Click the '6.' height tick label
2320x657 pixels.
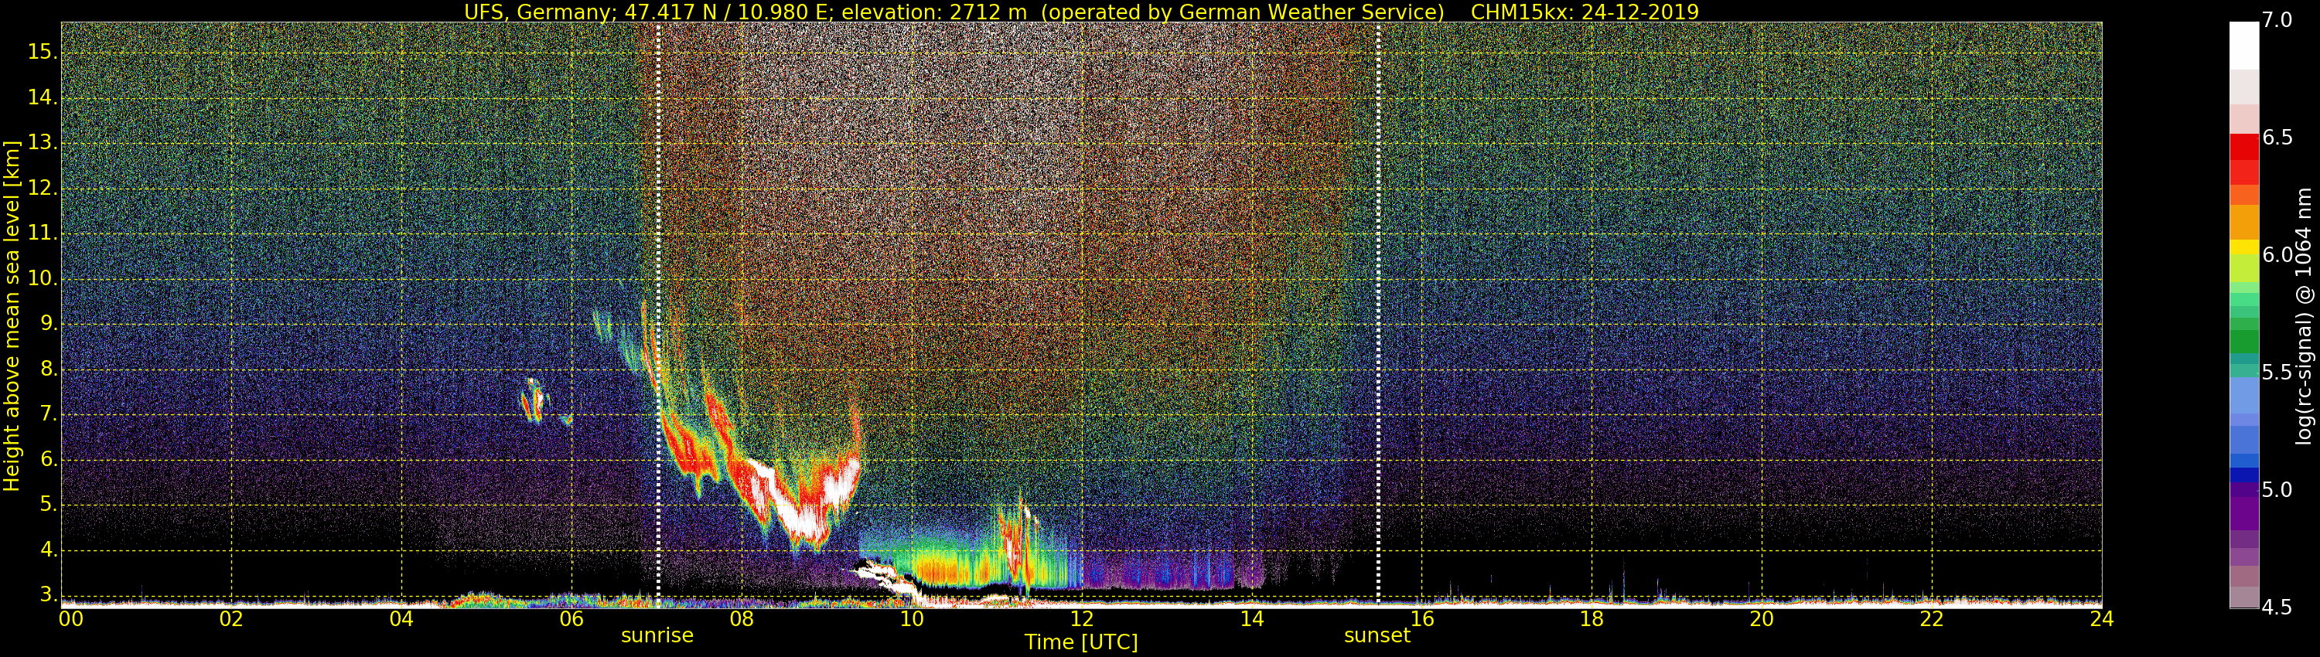(x=49, y=460)
